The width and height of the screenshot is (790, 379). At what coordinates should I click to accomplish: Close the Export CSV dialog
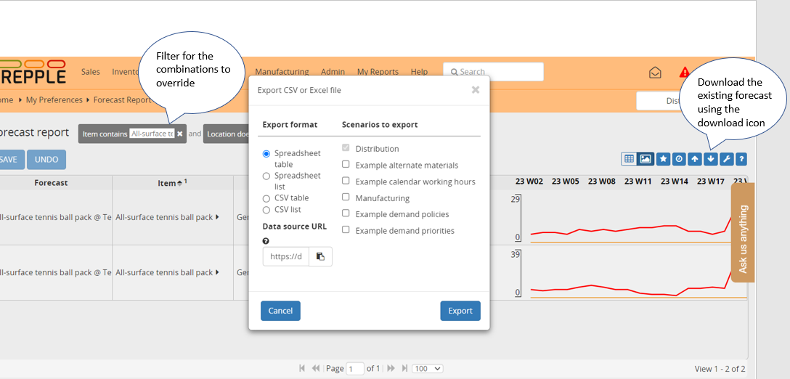pos(475,90)
